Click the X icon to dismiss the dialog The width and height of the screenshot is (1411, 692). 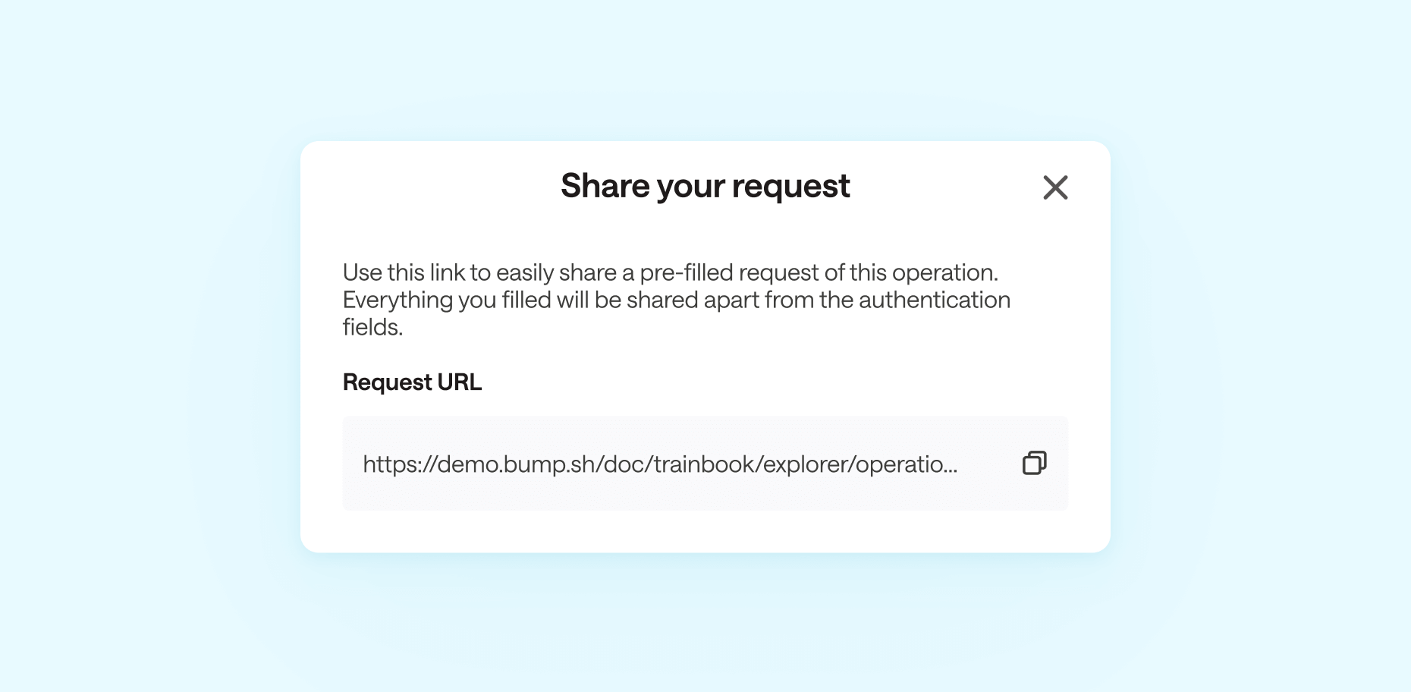point(1055,187)
